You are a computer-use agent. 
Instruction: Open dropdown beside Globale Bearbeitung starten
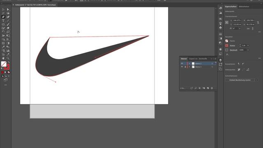(x=256, y=80)
